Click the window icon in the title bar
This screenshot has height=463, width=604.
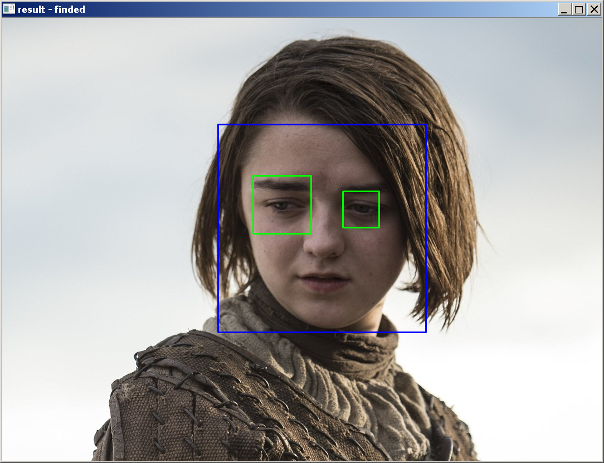pyautogui.click(x=8, y=9)
